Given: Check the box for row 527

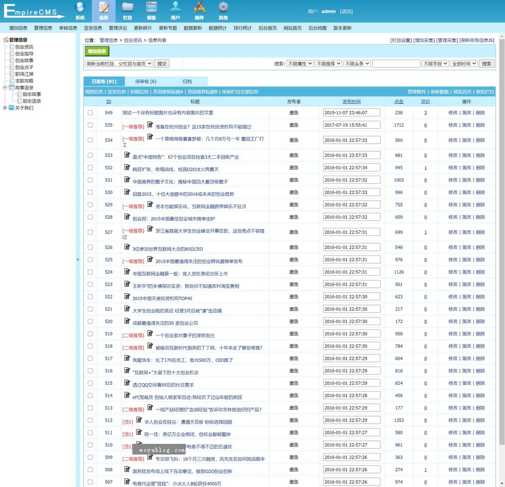Looking at the screenshot, I should coord(90,232).
